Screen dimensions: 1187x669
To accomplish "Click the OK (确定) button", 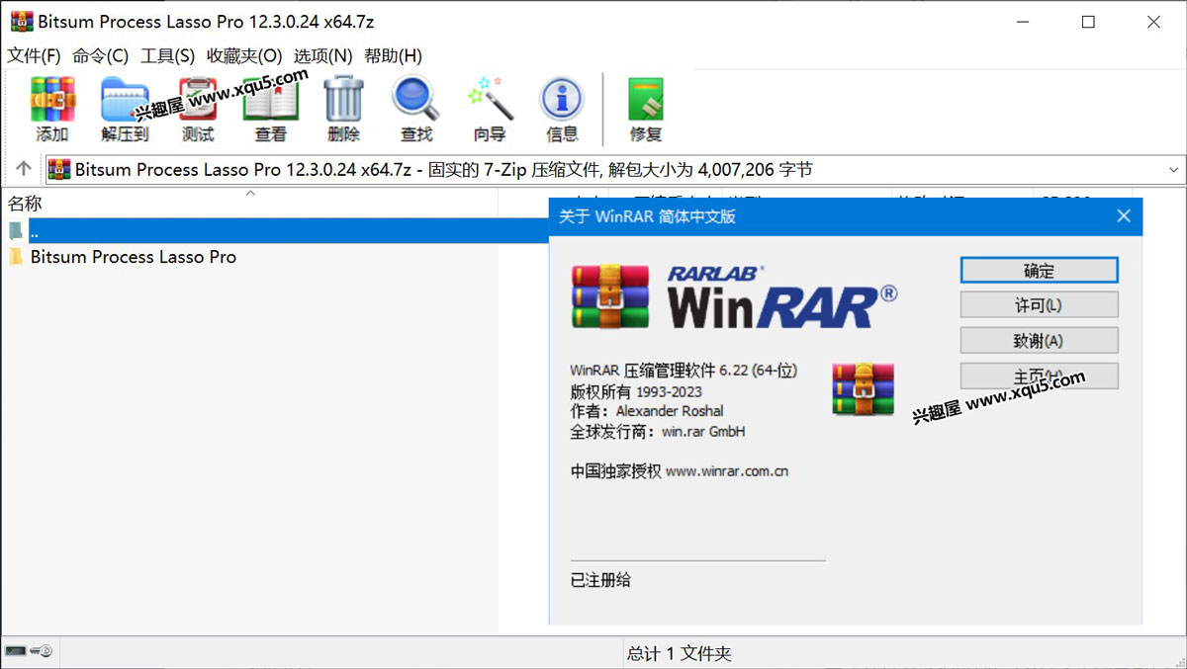I will [1039, 270].
